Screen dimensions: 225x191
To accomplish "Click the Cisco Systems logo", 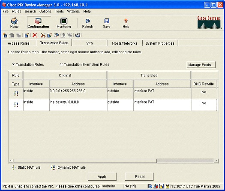I will pos(209,22).
